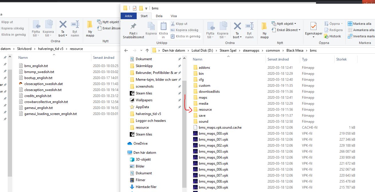
Task: Open OneDrive in navigation pane
Action: (x=140, y=144)
